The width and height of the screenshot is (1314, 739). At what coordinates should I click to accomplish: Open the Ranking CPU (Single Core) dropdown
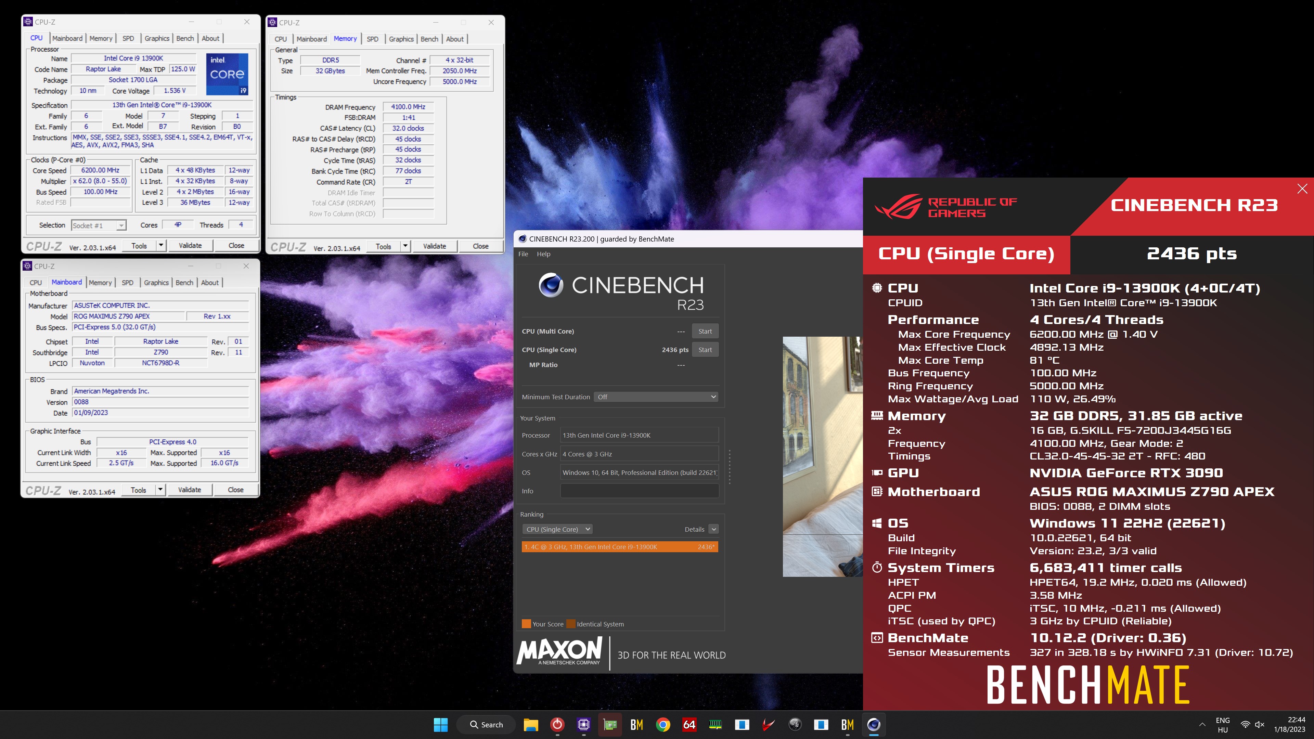click(557, 529)
